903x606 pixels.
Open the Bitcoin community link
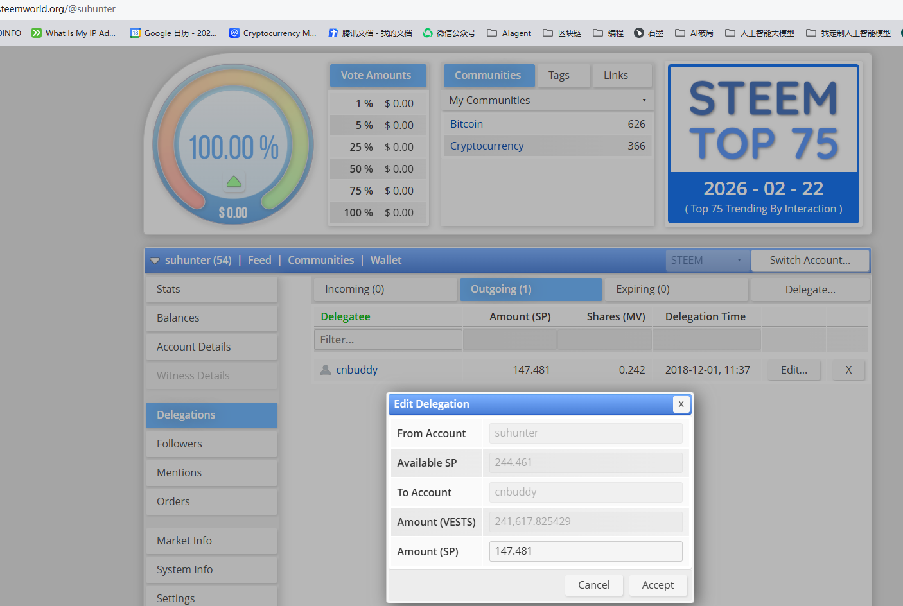pyautogui.click(x=466, y=124)
